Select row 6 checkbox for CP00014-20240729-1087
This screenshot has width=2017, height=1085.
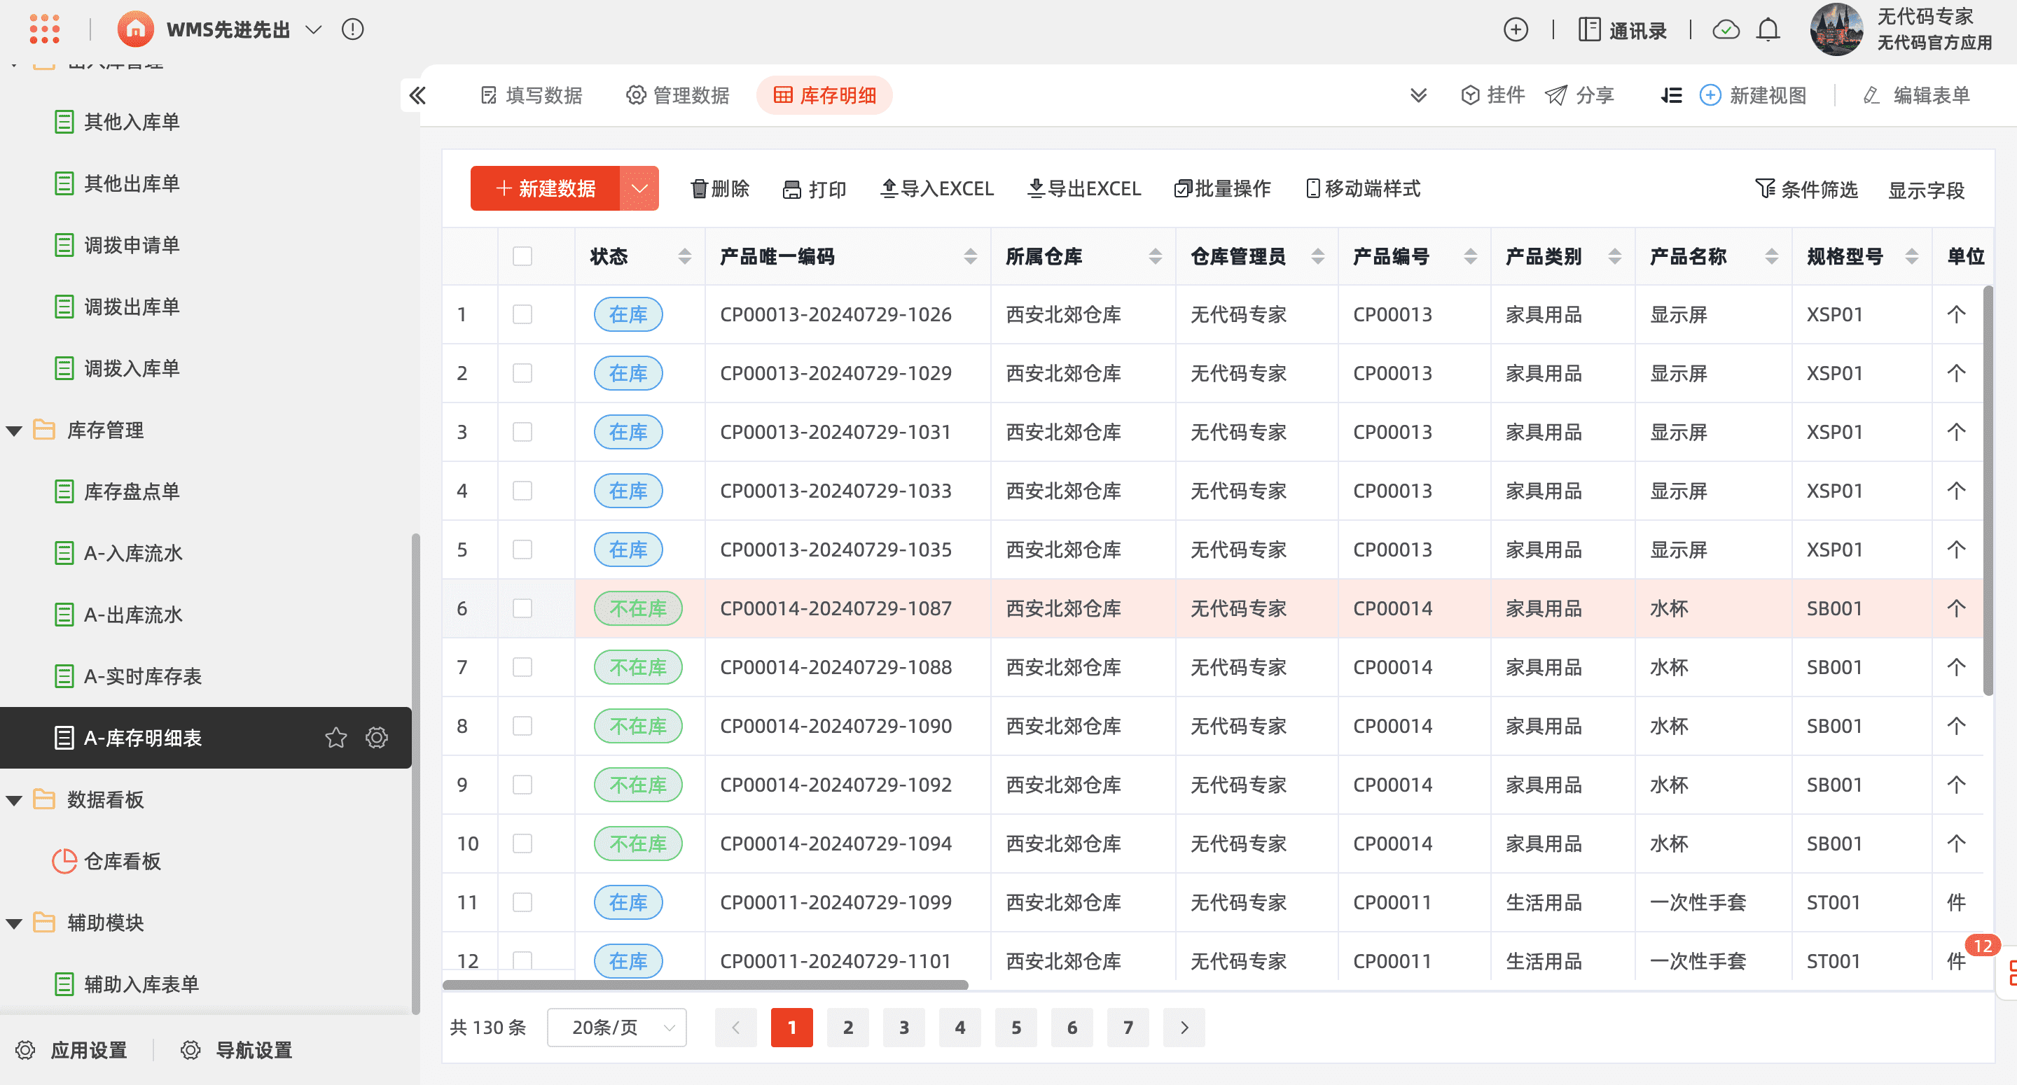click(522, 608)
